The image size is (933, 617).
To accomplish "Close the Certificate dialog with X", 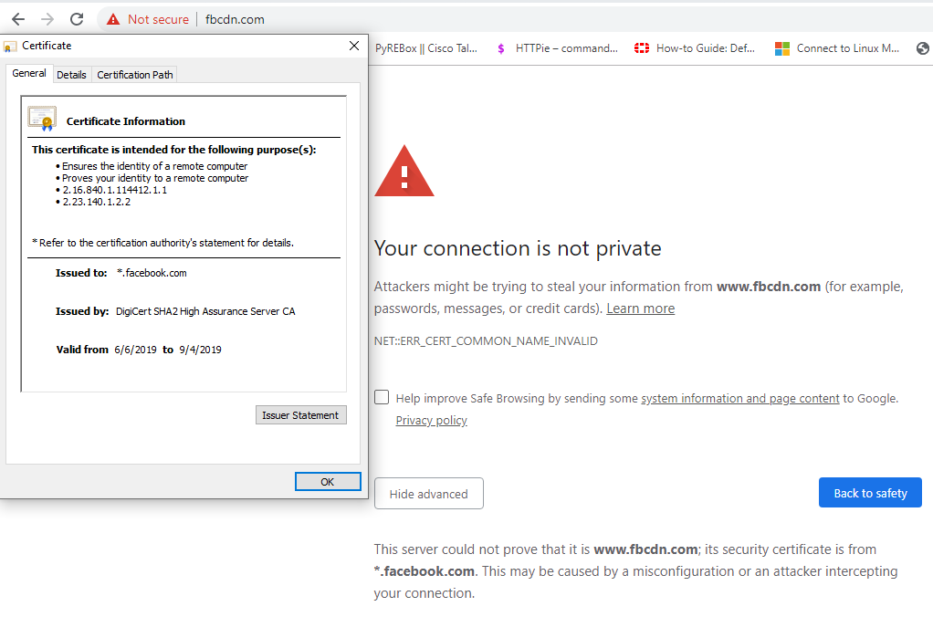I will coord(354,46).
